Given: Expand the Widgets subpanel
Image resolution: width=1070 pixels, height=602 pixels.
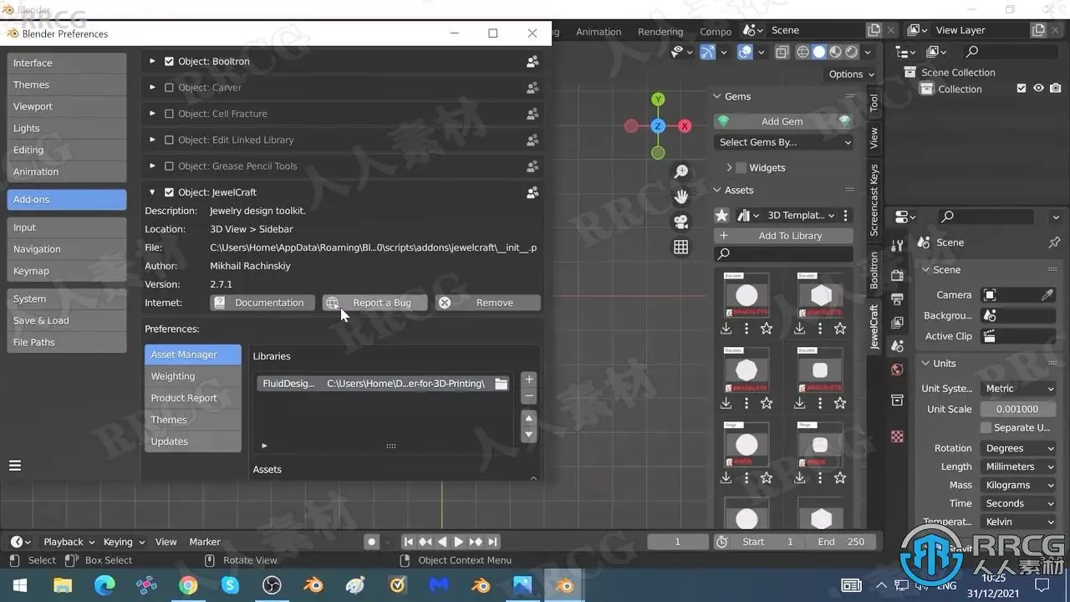Looking at the screenshot, I should (x=729, y=167).
